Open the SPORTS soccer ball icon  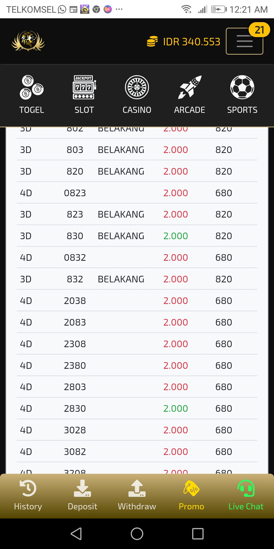[242, 88]
